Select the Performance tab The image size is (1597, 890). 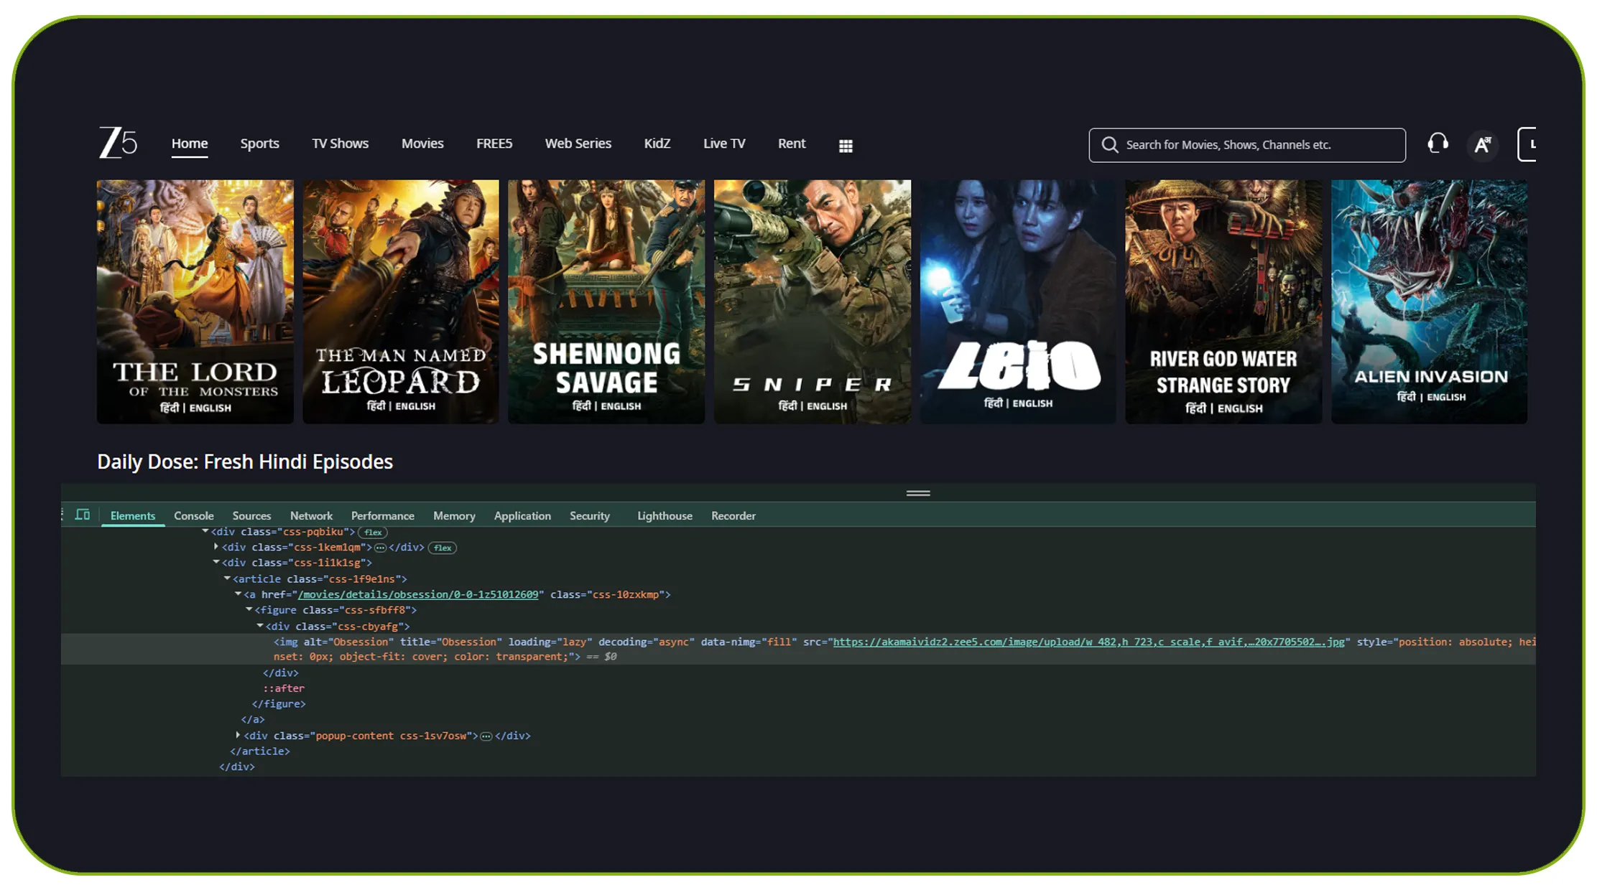(x=383, y=516)
